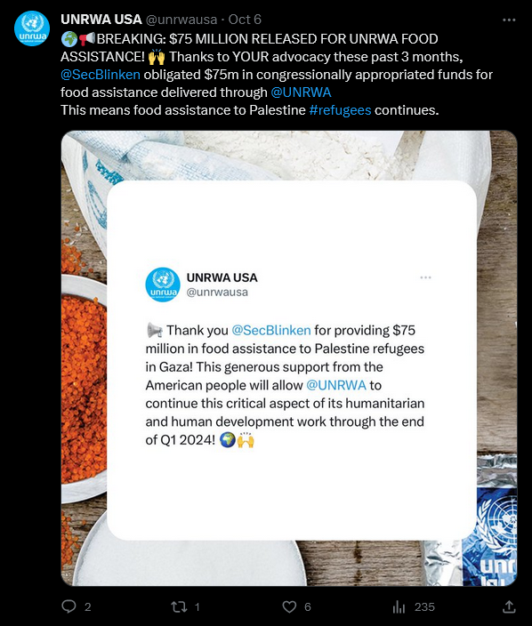Click @UNRWA mention in embedded tweet image
The width and height of the screenshot is (532, 626).
tap(336, 385)
